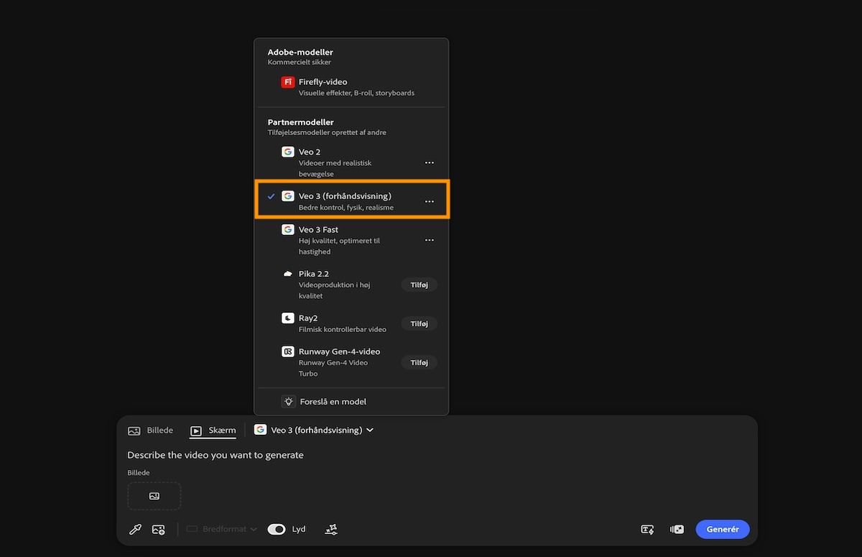Click the Adobe-modeller heading text
Screen dimensions: 862x557
[x=300, y=52]
